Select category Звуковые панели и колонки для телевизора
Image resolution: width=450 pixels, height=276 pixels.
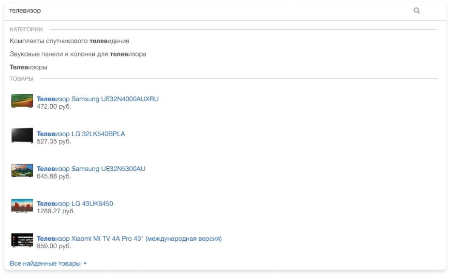click(x=78, y=54)
